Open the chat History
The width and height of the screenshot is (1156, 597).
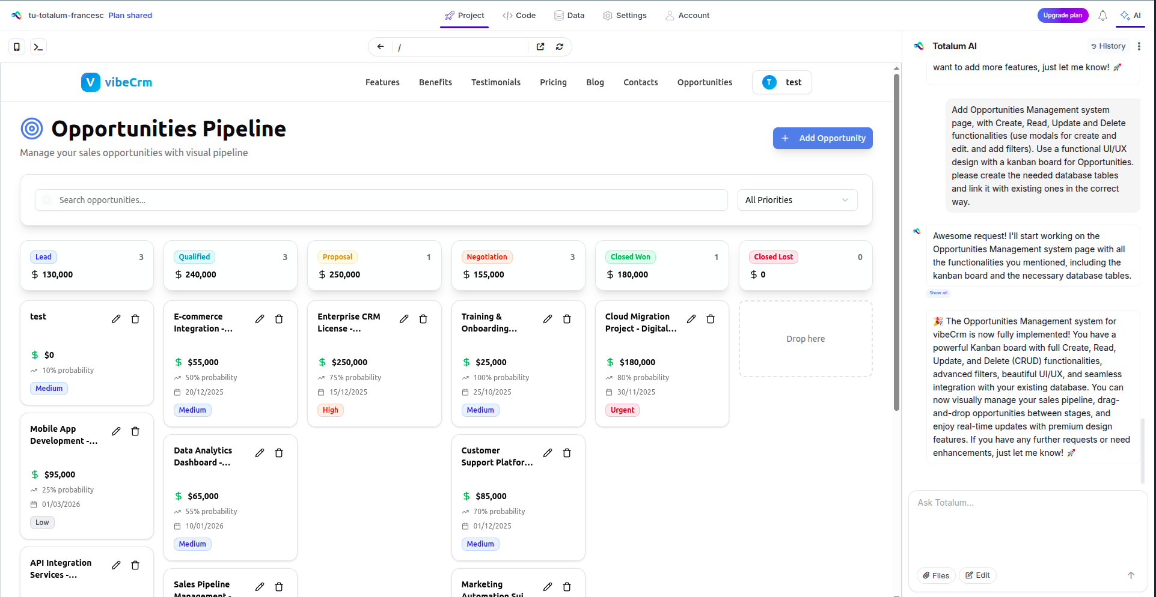1108,46
